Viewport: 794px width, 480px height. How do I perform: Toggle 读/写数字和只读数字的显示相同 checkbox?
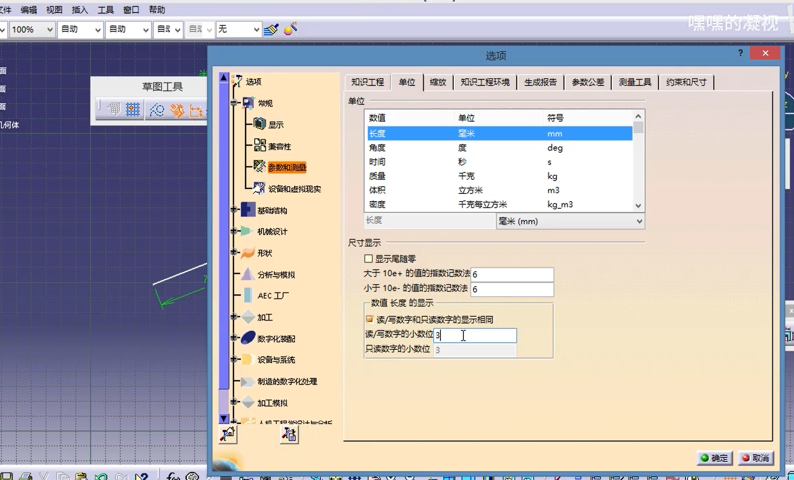(x=369, y=319)
